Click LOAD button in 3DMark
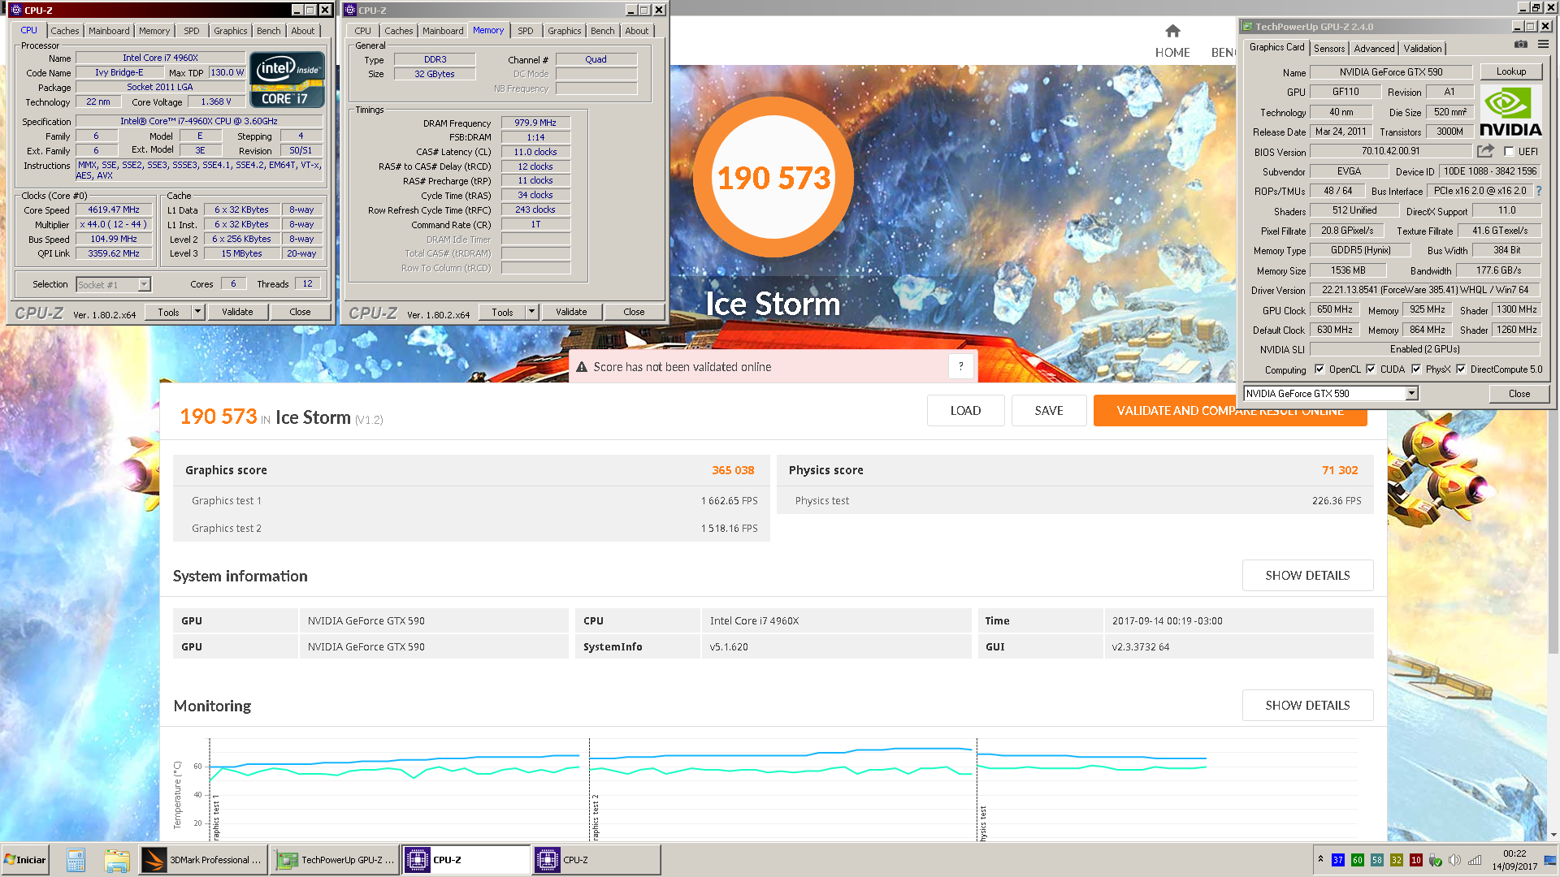Screen dimensions: 1560x877 (x=965, y=411)
